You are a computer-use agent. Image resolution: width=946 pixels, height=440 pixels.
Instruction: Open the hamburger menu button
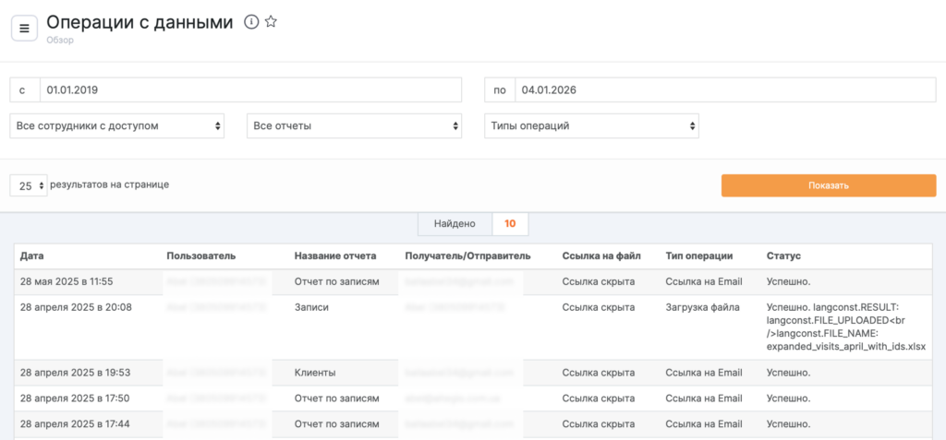24,28
